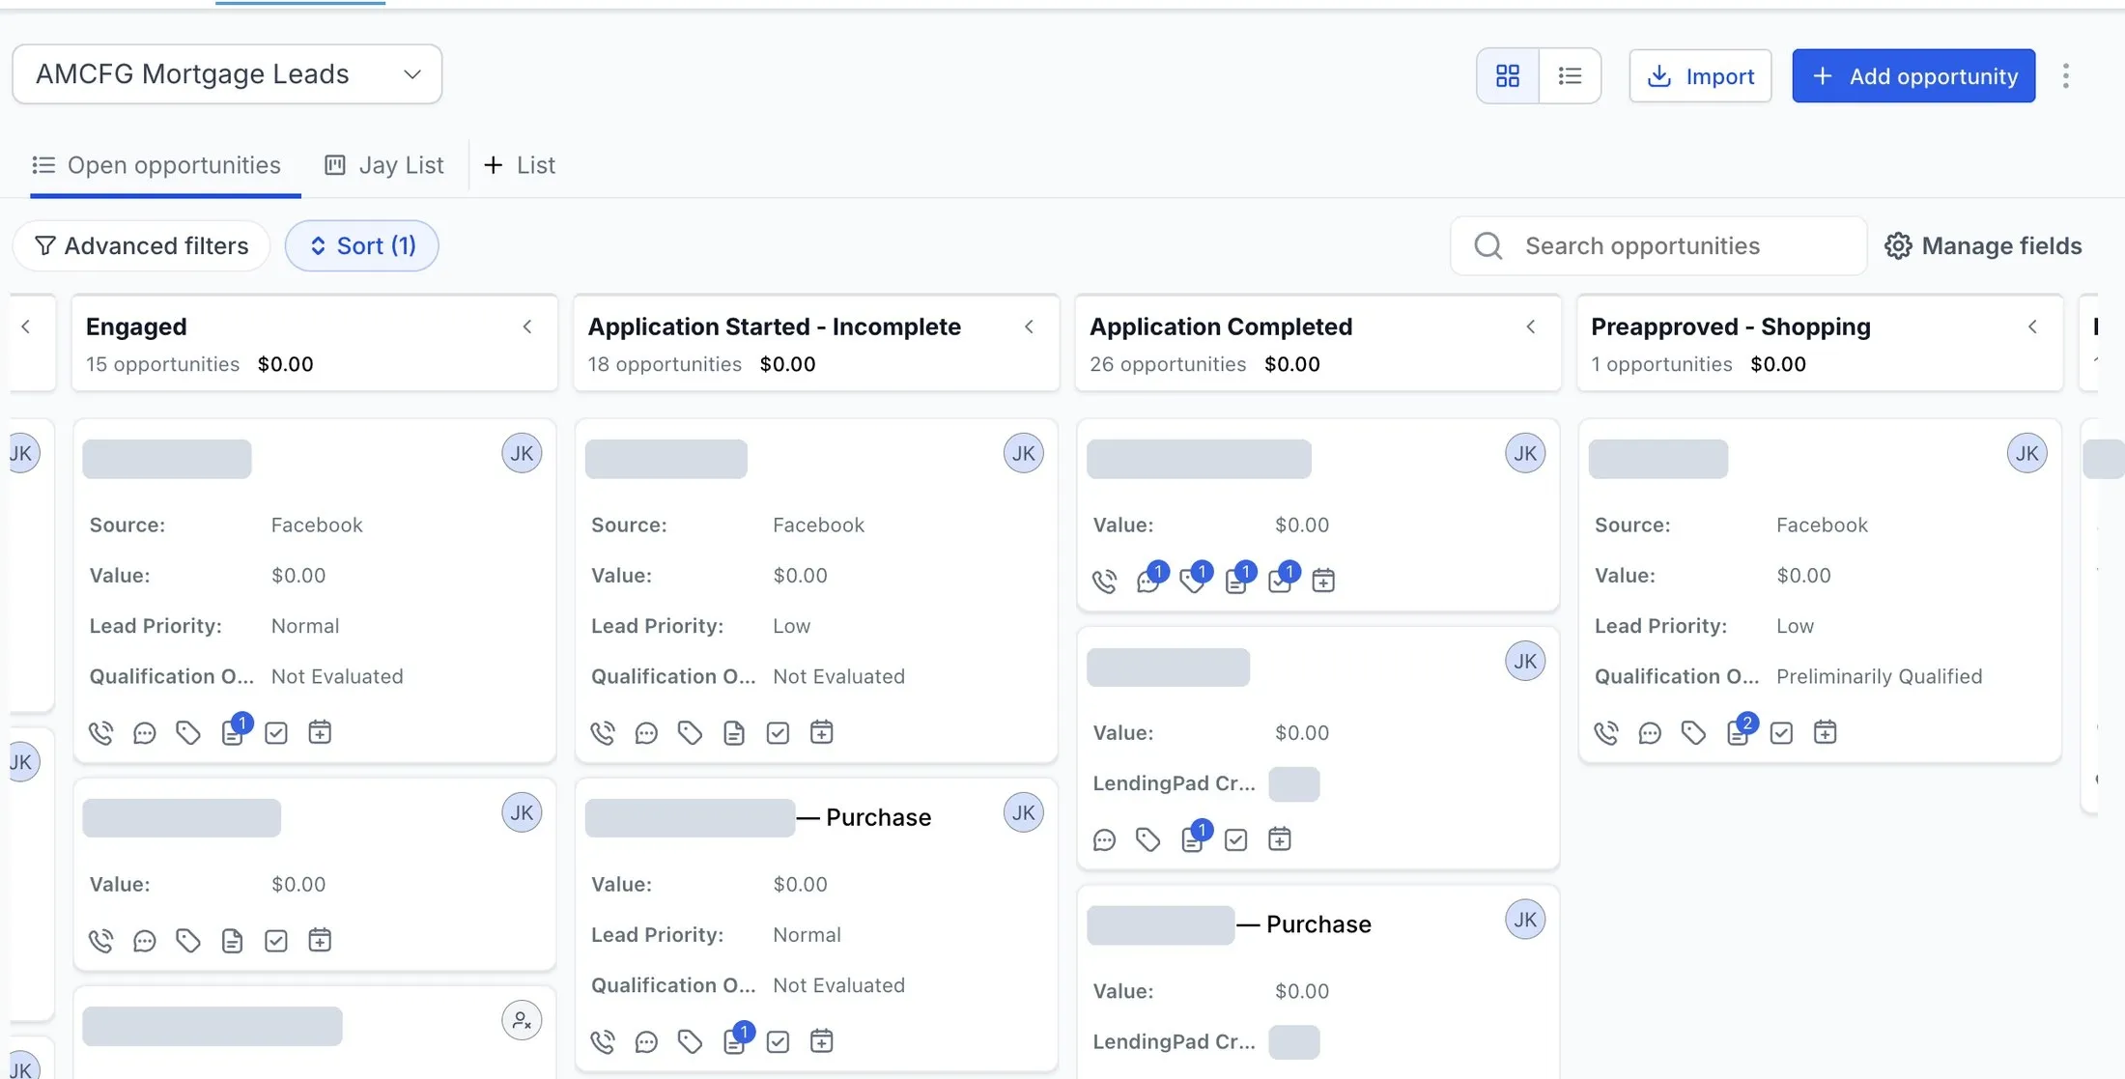Click Preliminarily Qualified value on Preapproved card
Screen dimensions: 2125x1079
1879,676
